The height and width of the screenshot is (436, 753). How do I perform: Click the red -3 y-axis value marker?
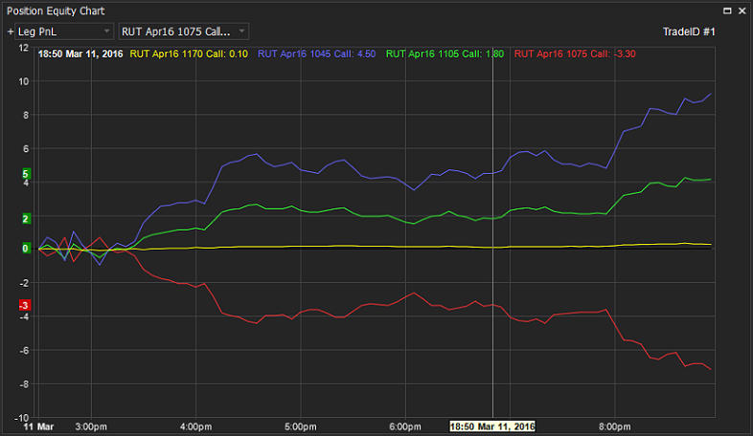coord(25,305)
